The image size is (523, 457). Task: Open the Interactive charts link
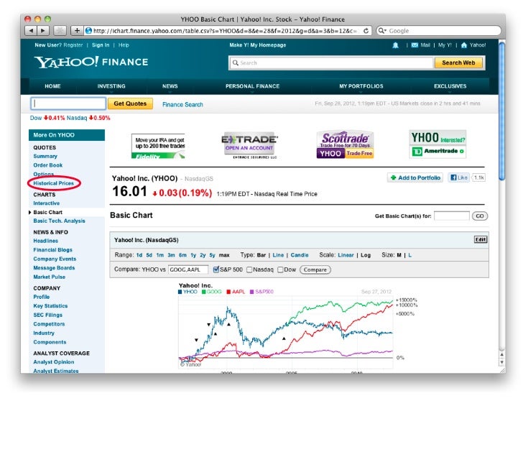47,203
